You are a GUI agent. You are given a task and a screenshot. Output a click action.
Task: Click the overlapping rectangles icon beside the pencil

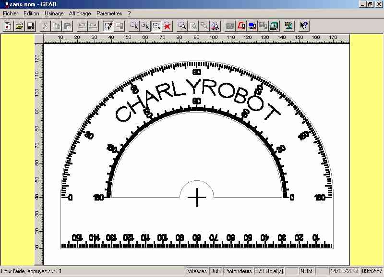[120, 26]
